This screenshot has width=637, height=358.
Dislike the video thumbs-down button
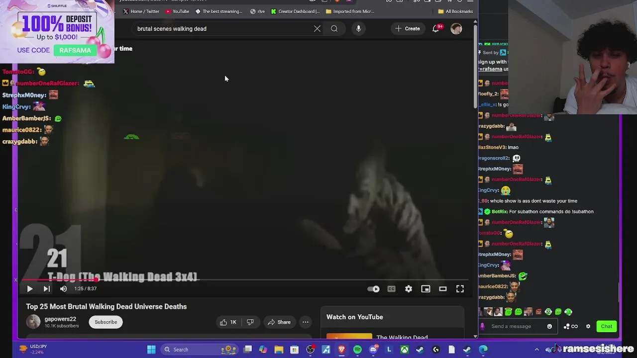pos(250,322)
